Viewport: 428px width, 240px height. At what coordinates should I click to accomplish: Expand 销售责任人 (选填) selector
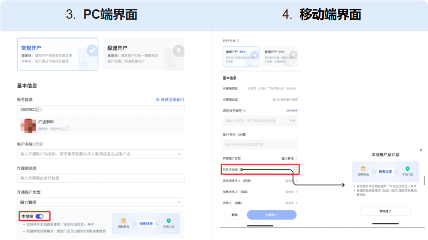pyautogui.click(x=260, y=192)
